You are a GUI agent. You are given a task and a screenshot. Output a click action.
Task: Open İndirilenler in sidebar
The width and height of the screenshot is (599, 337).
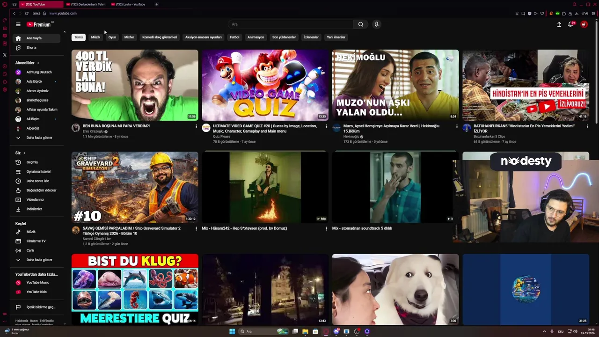tap(37, 209)
